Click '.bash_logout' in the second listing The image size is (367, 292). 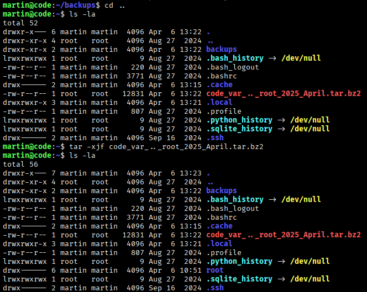click(x=232, y=208)
